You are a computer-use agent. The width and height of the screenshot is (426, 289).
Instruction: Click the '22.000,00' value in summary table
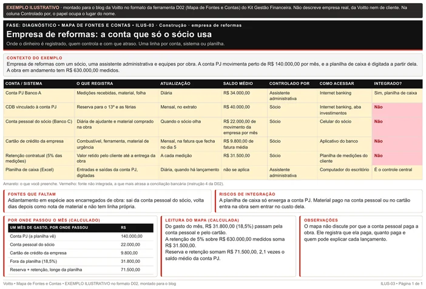[x=130, y=245]
